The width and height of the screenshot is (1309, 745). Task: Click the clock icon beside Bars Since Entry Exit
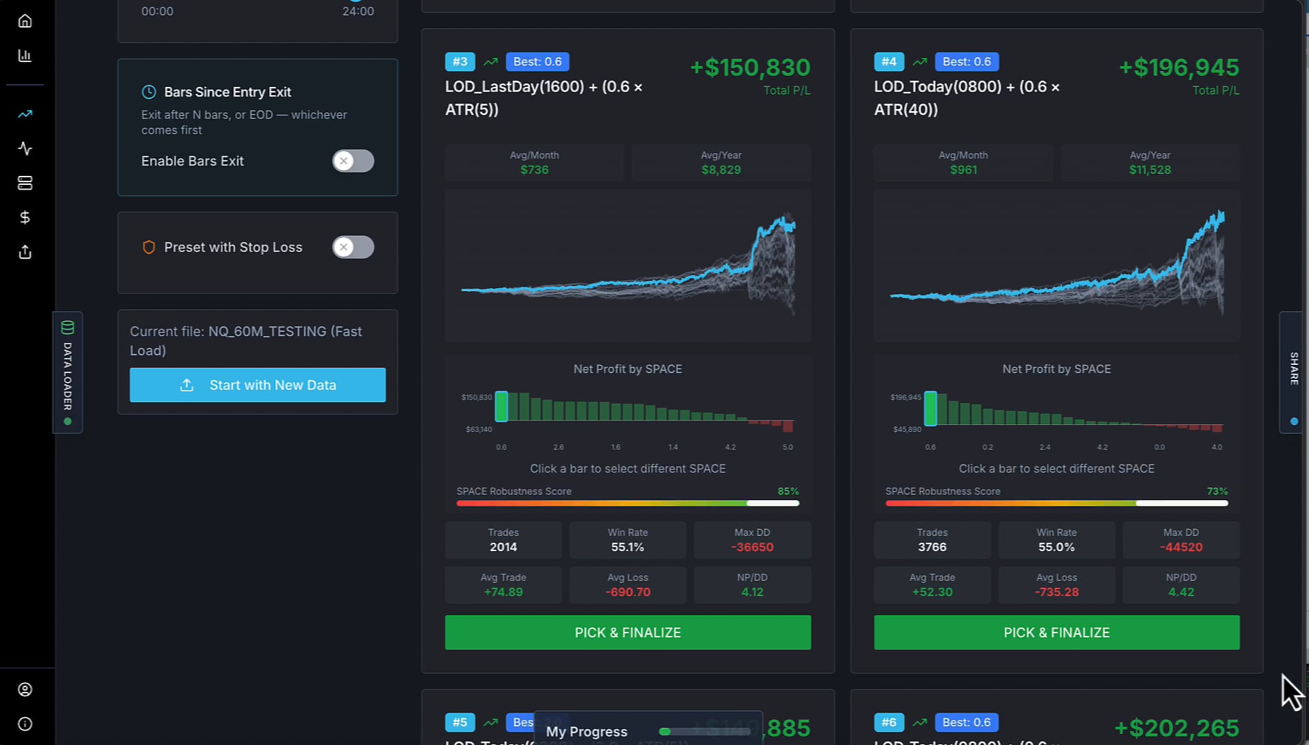click(x=148, y=91)
